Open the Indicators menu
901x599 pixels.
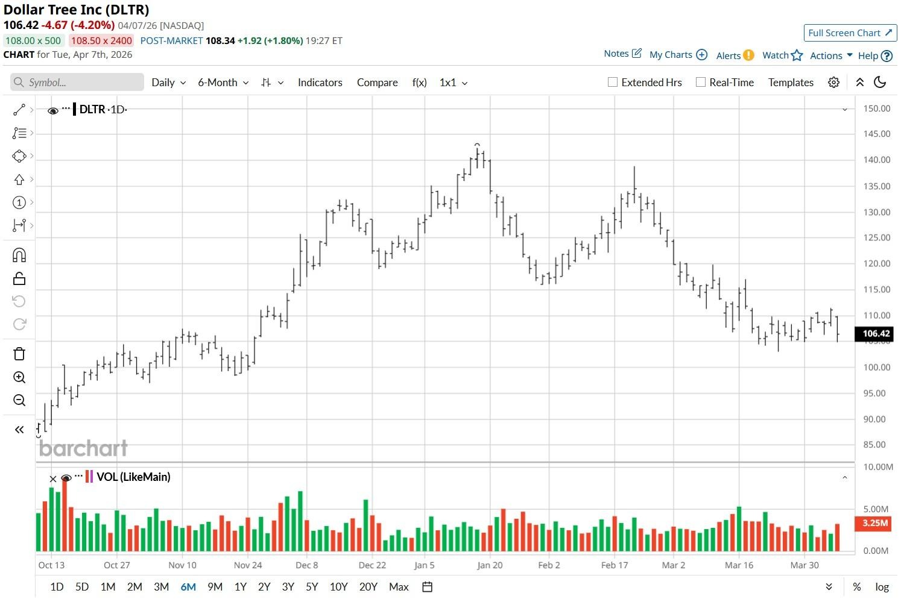point(320,83)
